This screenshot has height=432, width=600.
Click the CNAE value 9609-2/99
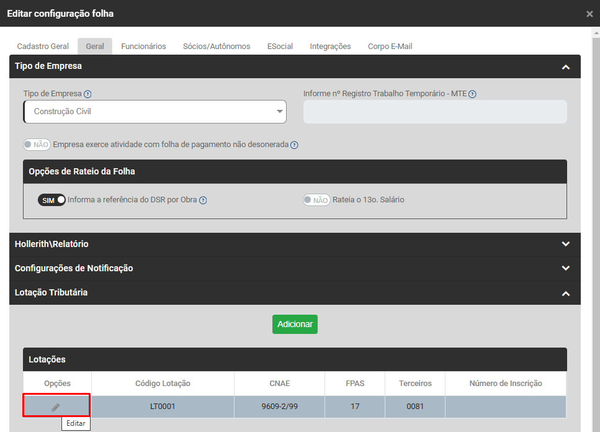(x=280, y=407)
